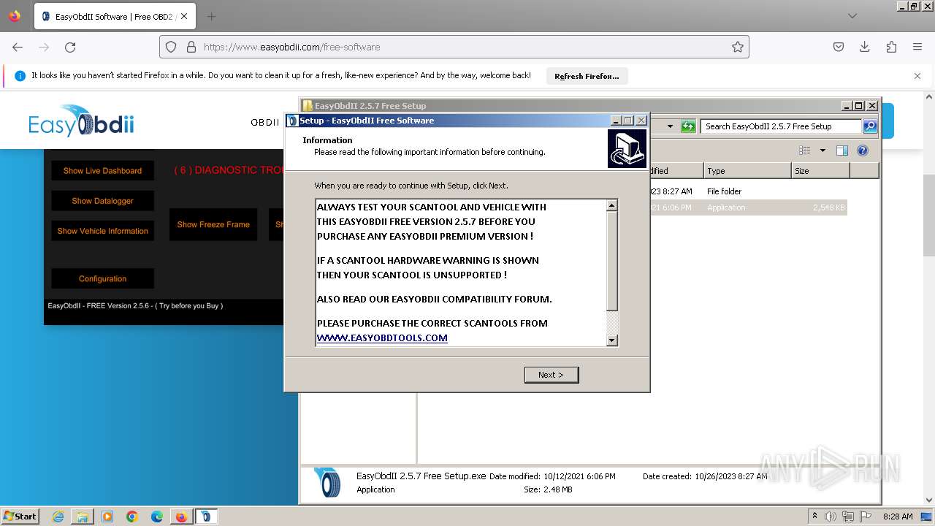Viewport: 935px width, 526px height.
Task: Show hidden tray icons arrow
Action: [x=815, y=516]
